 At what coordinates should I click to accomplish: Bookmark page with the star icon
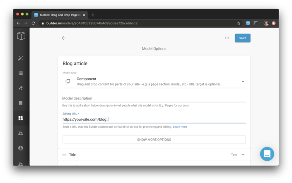pos(239,23)
